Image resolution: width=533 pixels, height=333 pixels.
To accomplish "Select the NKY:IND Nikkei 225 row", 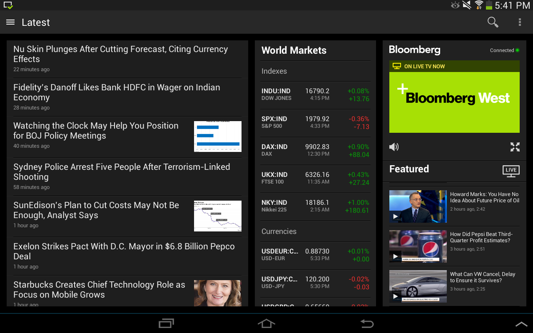I will pos(316,206).
